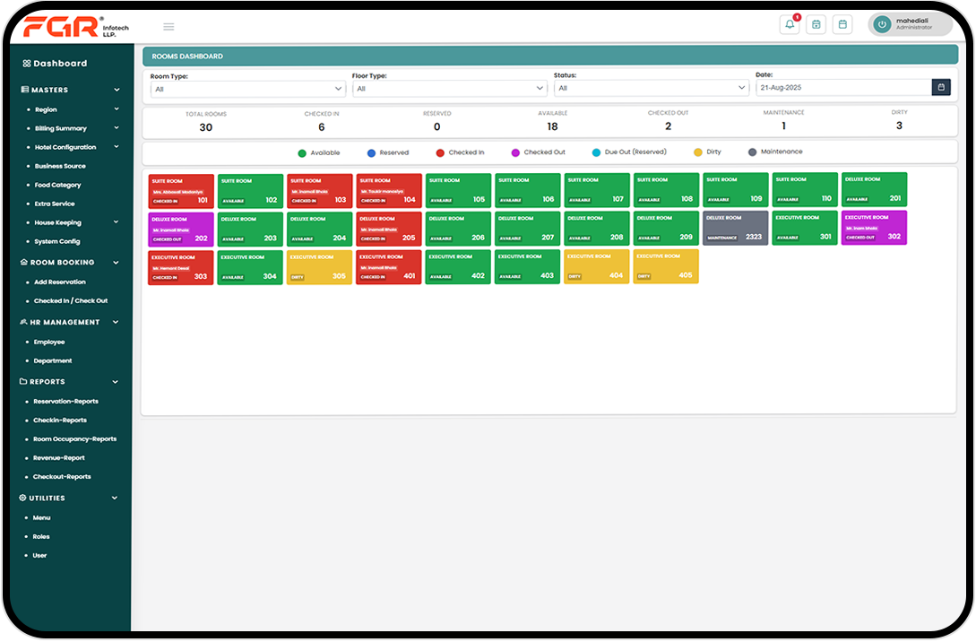
Task: Select the checked-in Suite Room 101 tile
Action: pos(181,191)
